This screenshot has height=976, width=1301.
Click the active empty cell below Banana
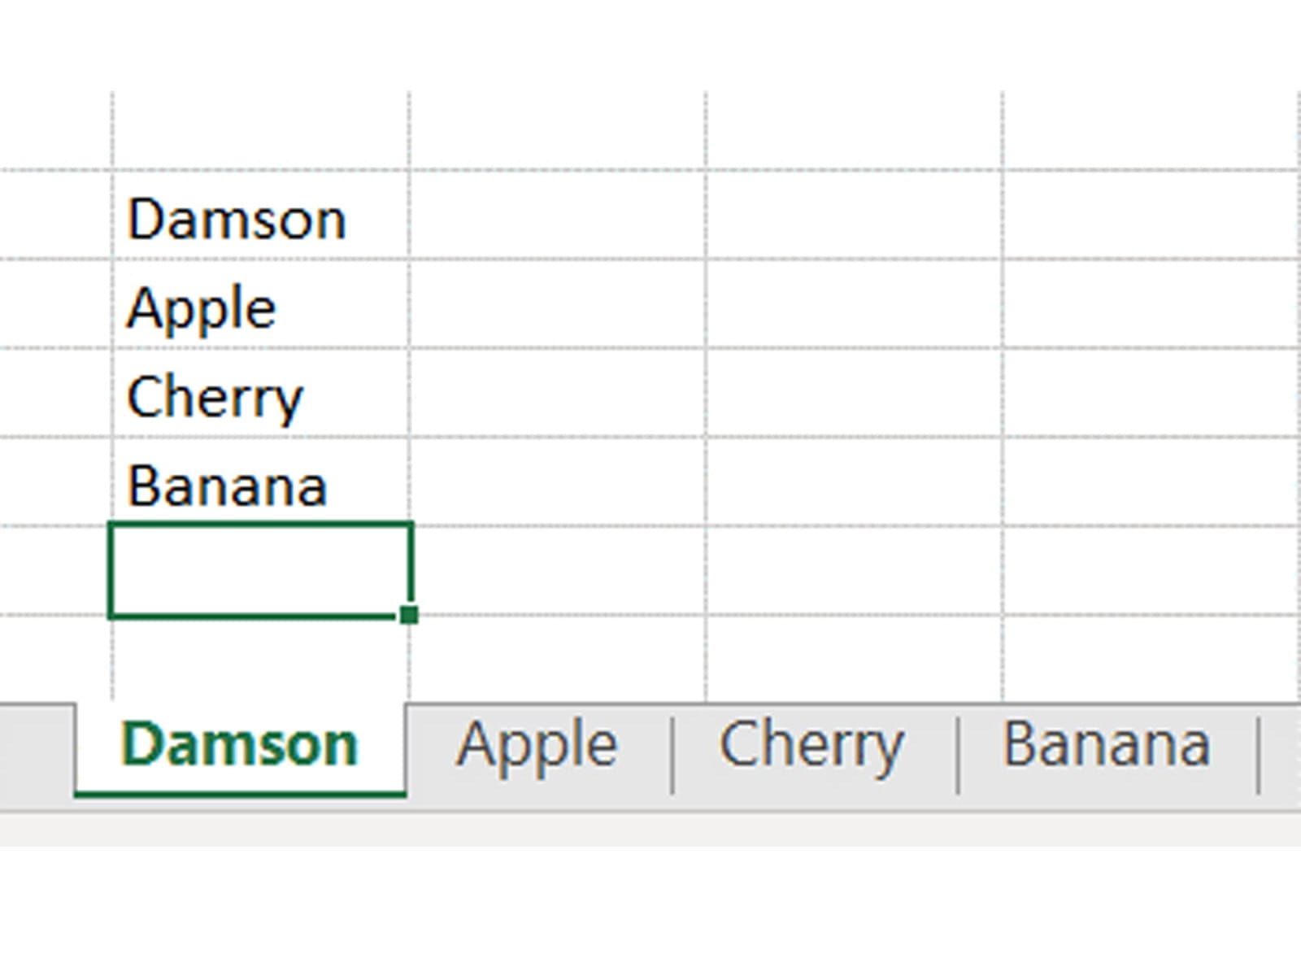tap(260, 571)
